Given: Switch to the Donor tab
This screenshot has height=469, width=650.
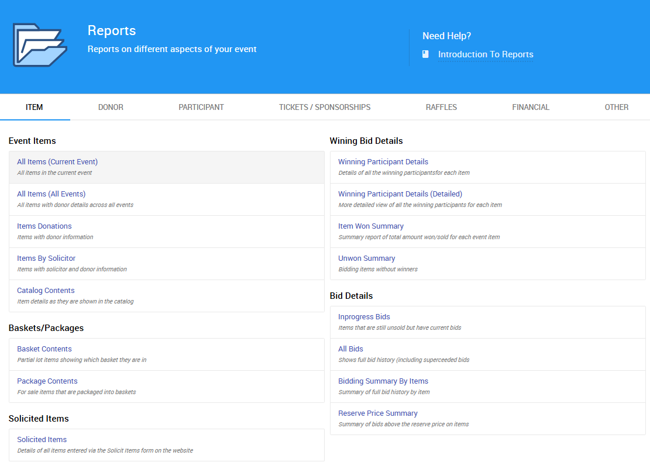Looking at the screenshot, I should tap(111, 107).
